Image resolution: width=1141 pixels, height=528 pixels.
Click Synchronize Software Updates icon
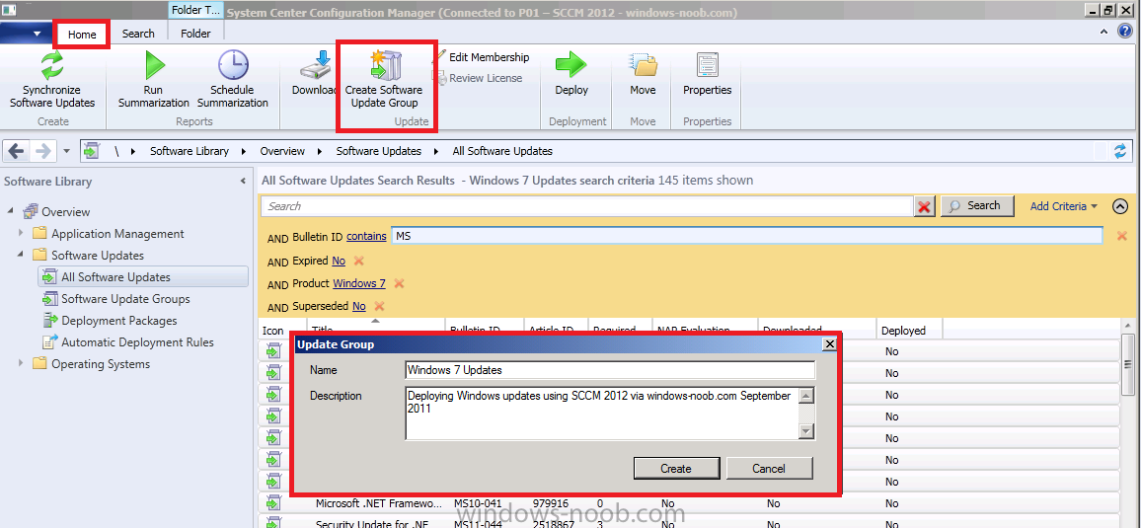coord(52,65)
